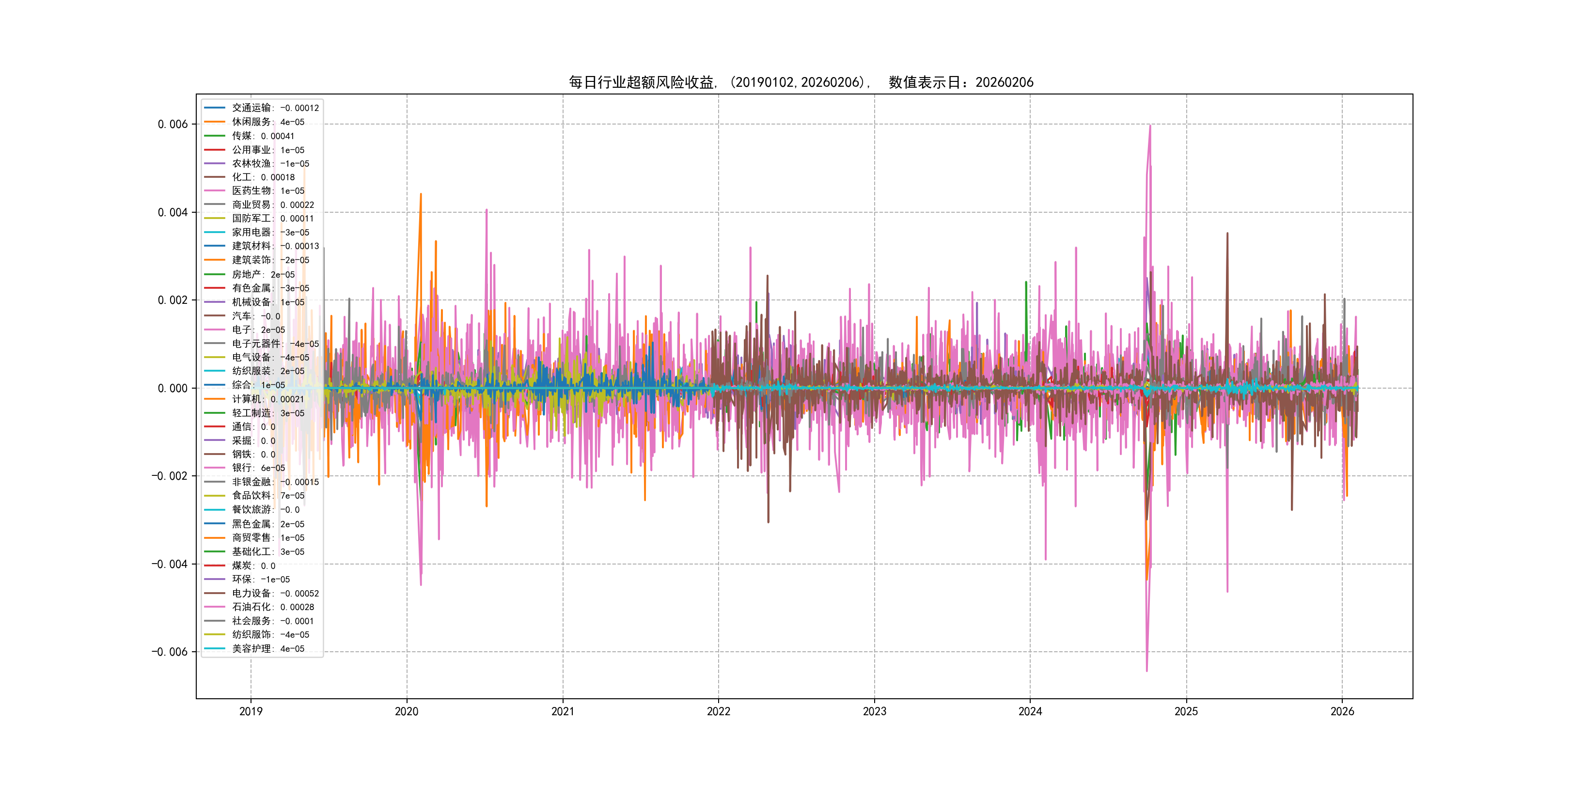Click the 2019 x-axis tick label
Viewport: 1570px width, 785px height.
tap(251, 711)
